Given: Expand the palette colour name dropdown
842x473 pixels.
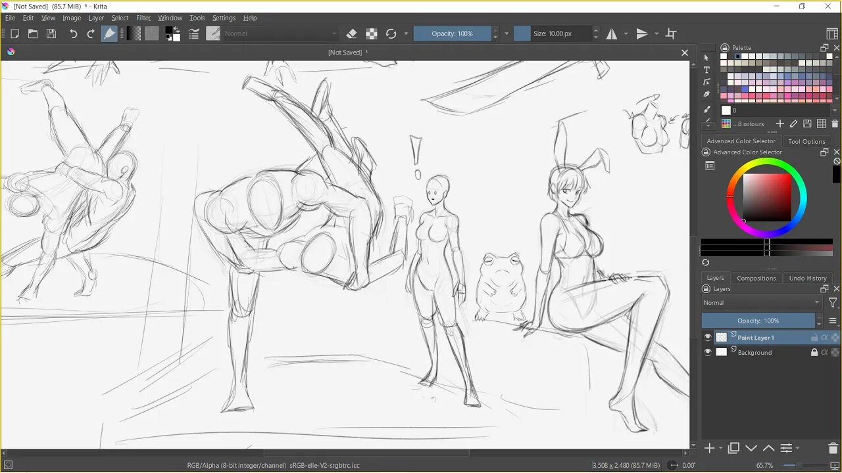Looking at the screenshot, I should click(835, 110).
